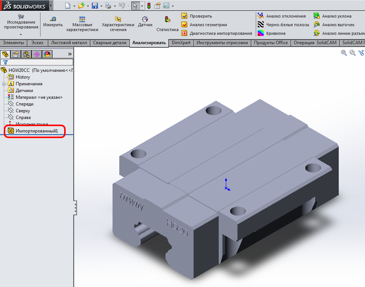Switch to the DimXpert tab
This screenshot has width=365, height=287.
(x=181, y=43)
